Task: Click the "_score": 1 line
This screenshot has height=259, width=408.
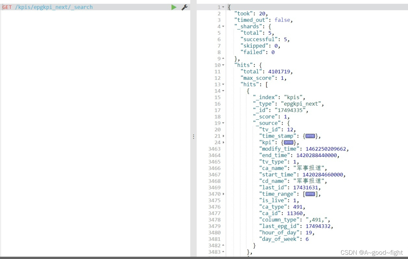Action: pos(271,117)
